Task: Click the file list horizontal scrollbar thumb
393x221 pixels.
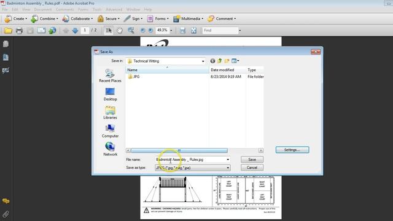Action: coord(179,150)
